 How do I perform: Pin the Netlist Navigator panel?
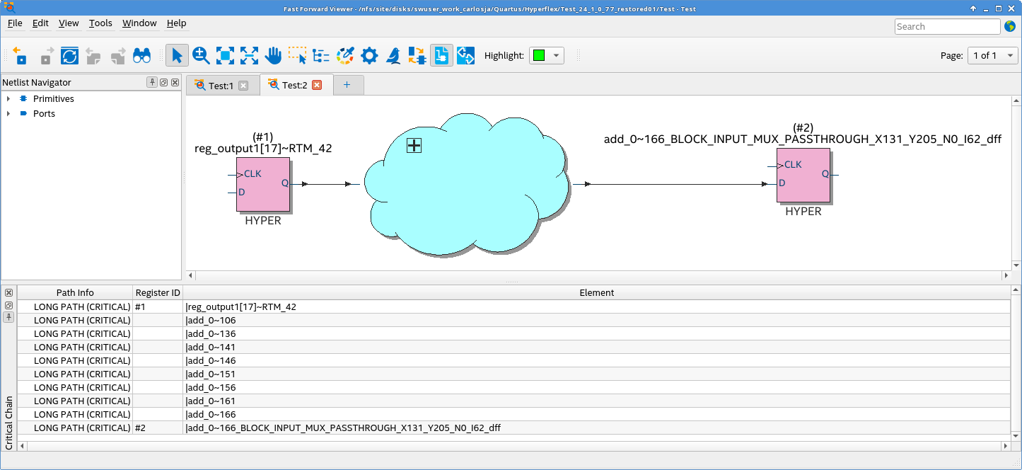pyautogui.click(x=152, y=83)
